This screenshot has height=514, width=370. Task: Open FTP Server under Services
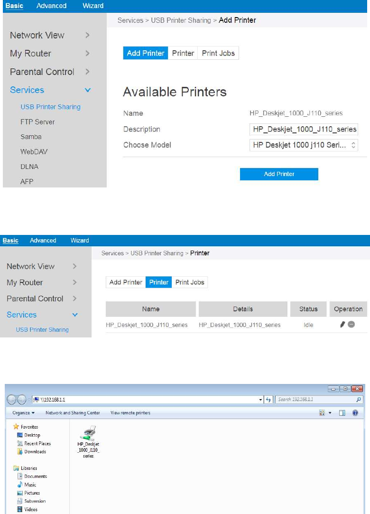pos(37,122)
